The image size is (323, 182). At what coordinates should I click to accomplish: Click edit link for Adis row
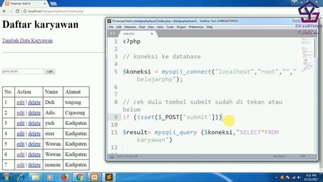click(21, 113)
